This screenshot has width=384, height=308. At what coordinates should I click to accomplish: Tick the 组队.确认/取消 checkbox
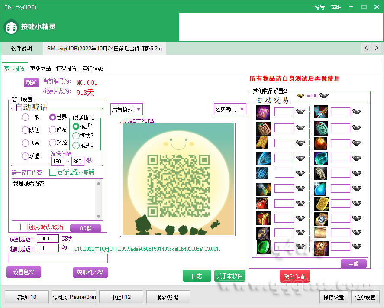(x=24, y=227)
